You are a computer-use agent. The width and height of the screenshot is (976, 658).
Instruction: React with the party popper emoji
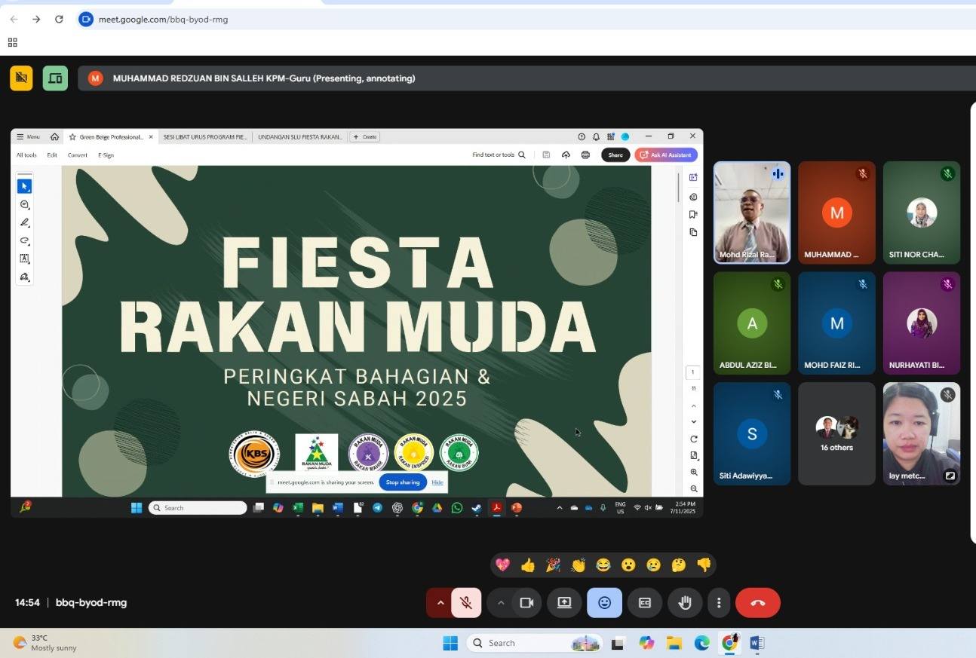pyautogui.click(x=553, y=565)
